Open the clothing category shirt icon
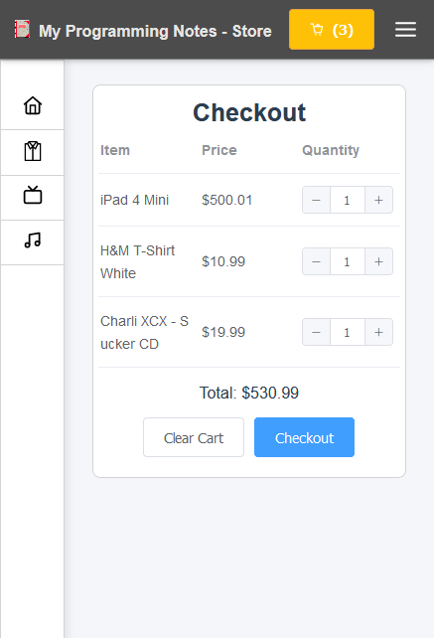 [33, 151]
